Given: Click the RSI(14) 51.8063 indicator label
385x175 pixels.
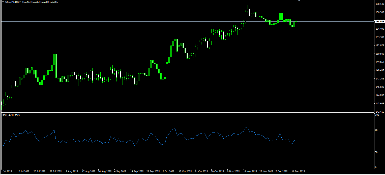Looking at the screenshot, I should (x=11, y=115).
